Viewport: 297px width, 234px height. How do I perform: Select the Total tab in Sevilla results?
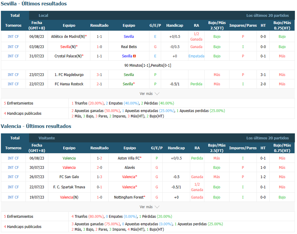(15, 15)
